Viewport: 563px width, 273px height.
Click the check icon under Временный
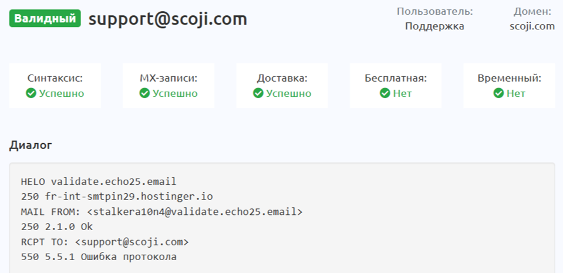pyautogui.click(x=499, y=93)
